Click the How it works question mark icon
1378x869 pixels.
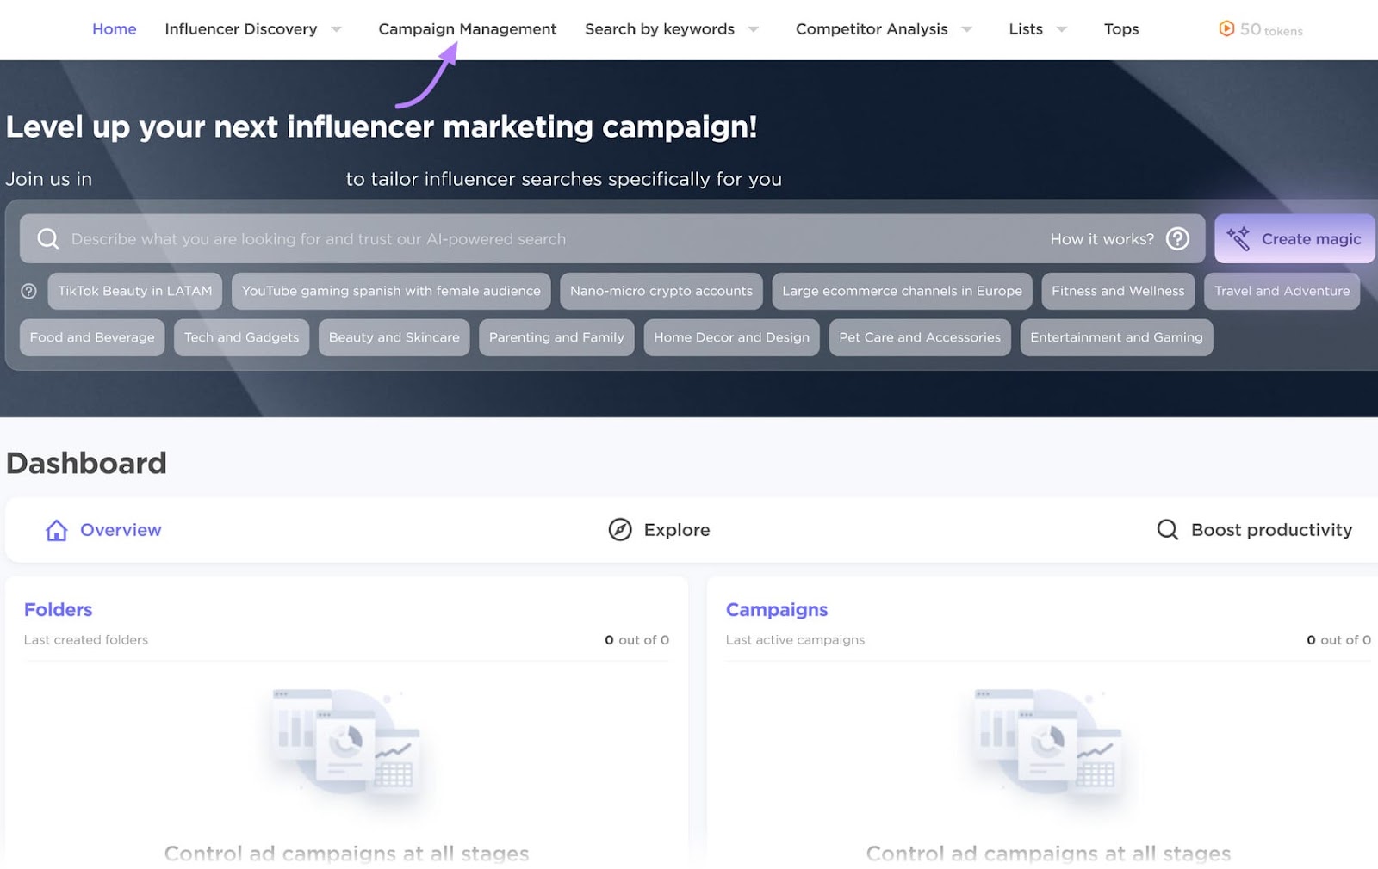pos(1178,238)
